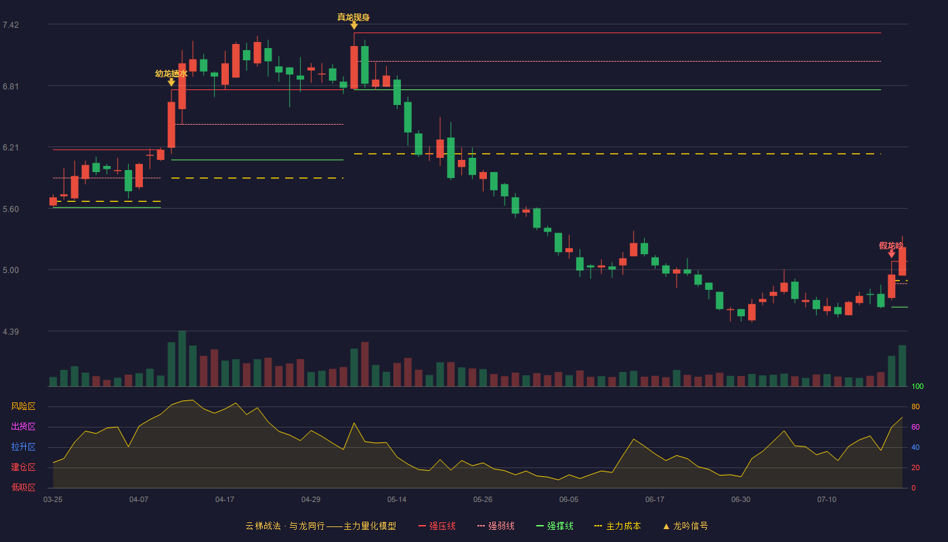The image size is (948, 542).
Task: Click the 7.42 price axis label
Action: click(11, 25)
